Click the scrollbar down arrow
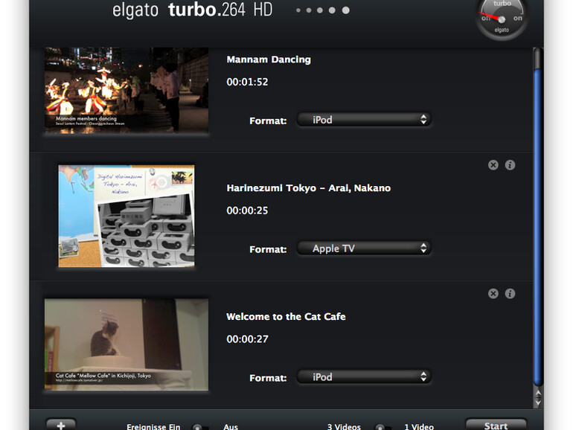 [538, 402]
